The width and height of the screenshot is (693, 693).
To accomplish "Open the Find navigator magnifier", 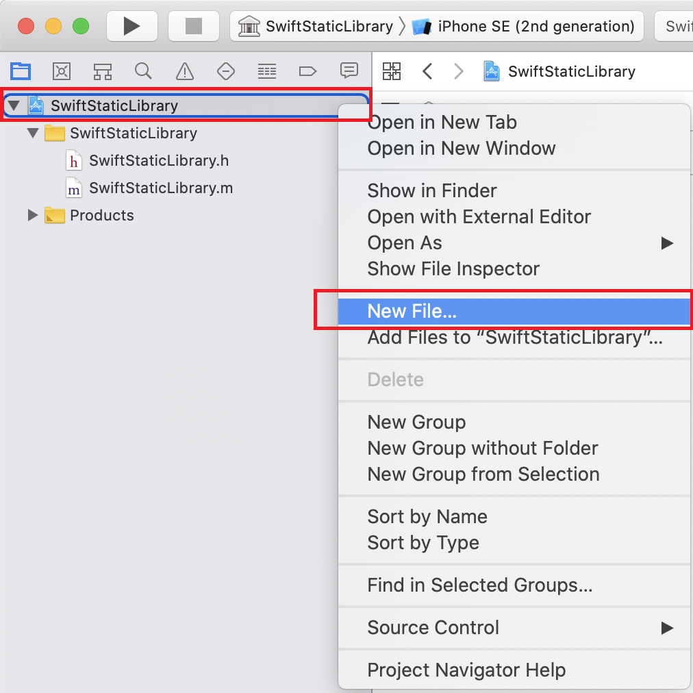I will 143,71.
